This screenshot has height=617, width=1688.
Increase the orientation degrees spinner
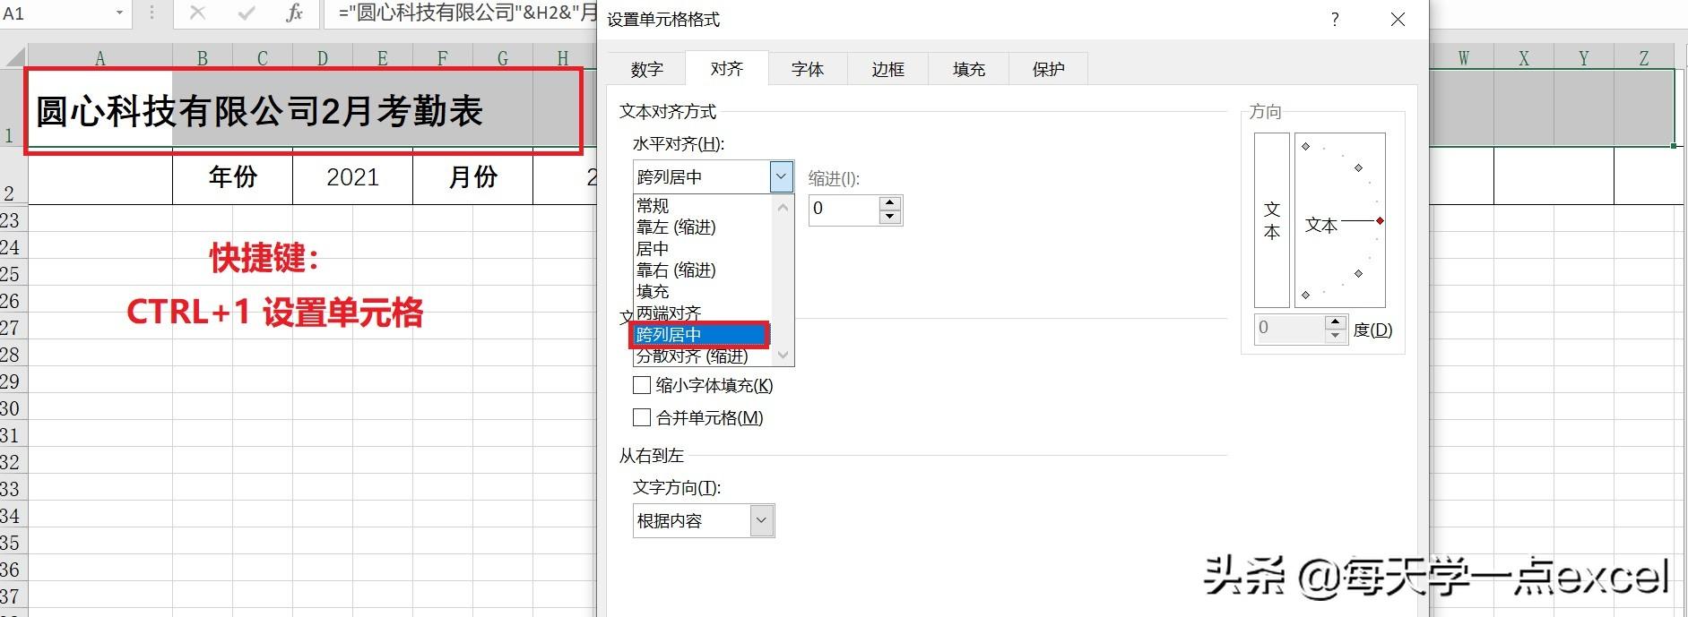(x=1336, y=321)
